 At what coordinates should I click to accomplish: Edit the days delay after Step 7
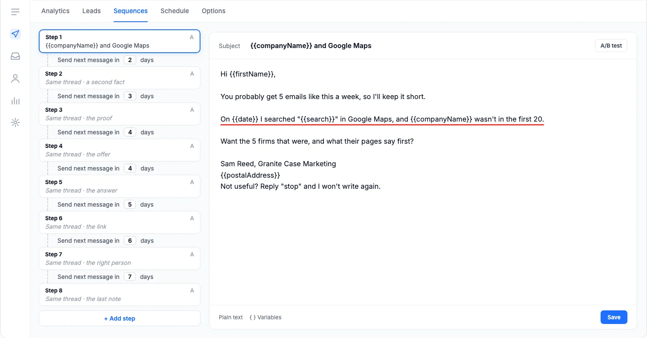coord(130,277)
